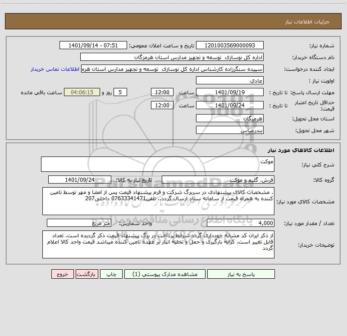
Task: Click اطلاعات کالاهای مورد نیاز section heading
Action: click(301, 150)
